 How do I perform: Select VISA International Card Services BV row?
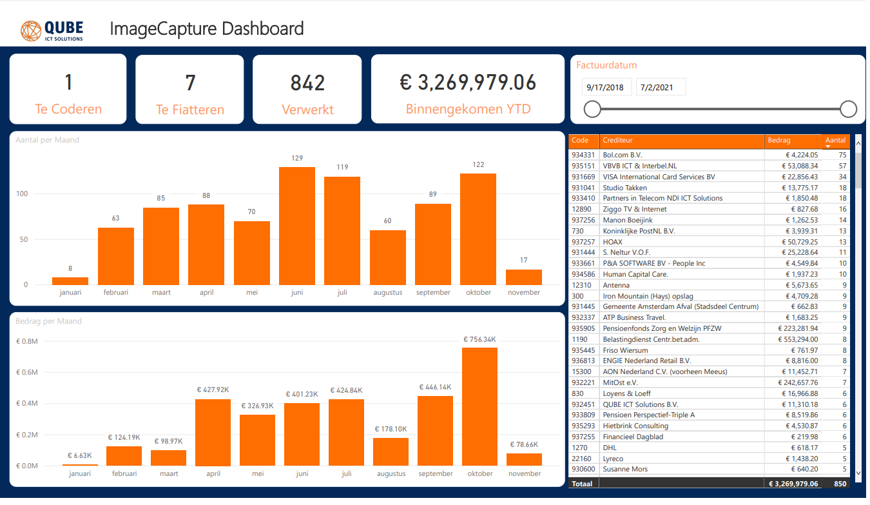pyautogui.click(x=709, y=177)
